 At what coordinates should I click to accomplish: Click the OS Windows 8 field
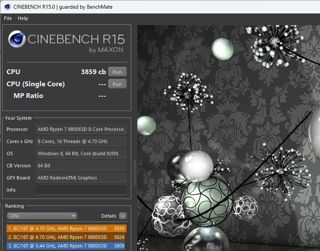point(81,153)
